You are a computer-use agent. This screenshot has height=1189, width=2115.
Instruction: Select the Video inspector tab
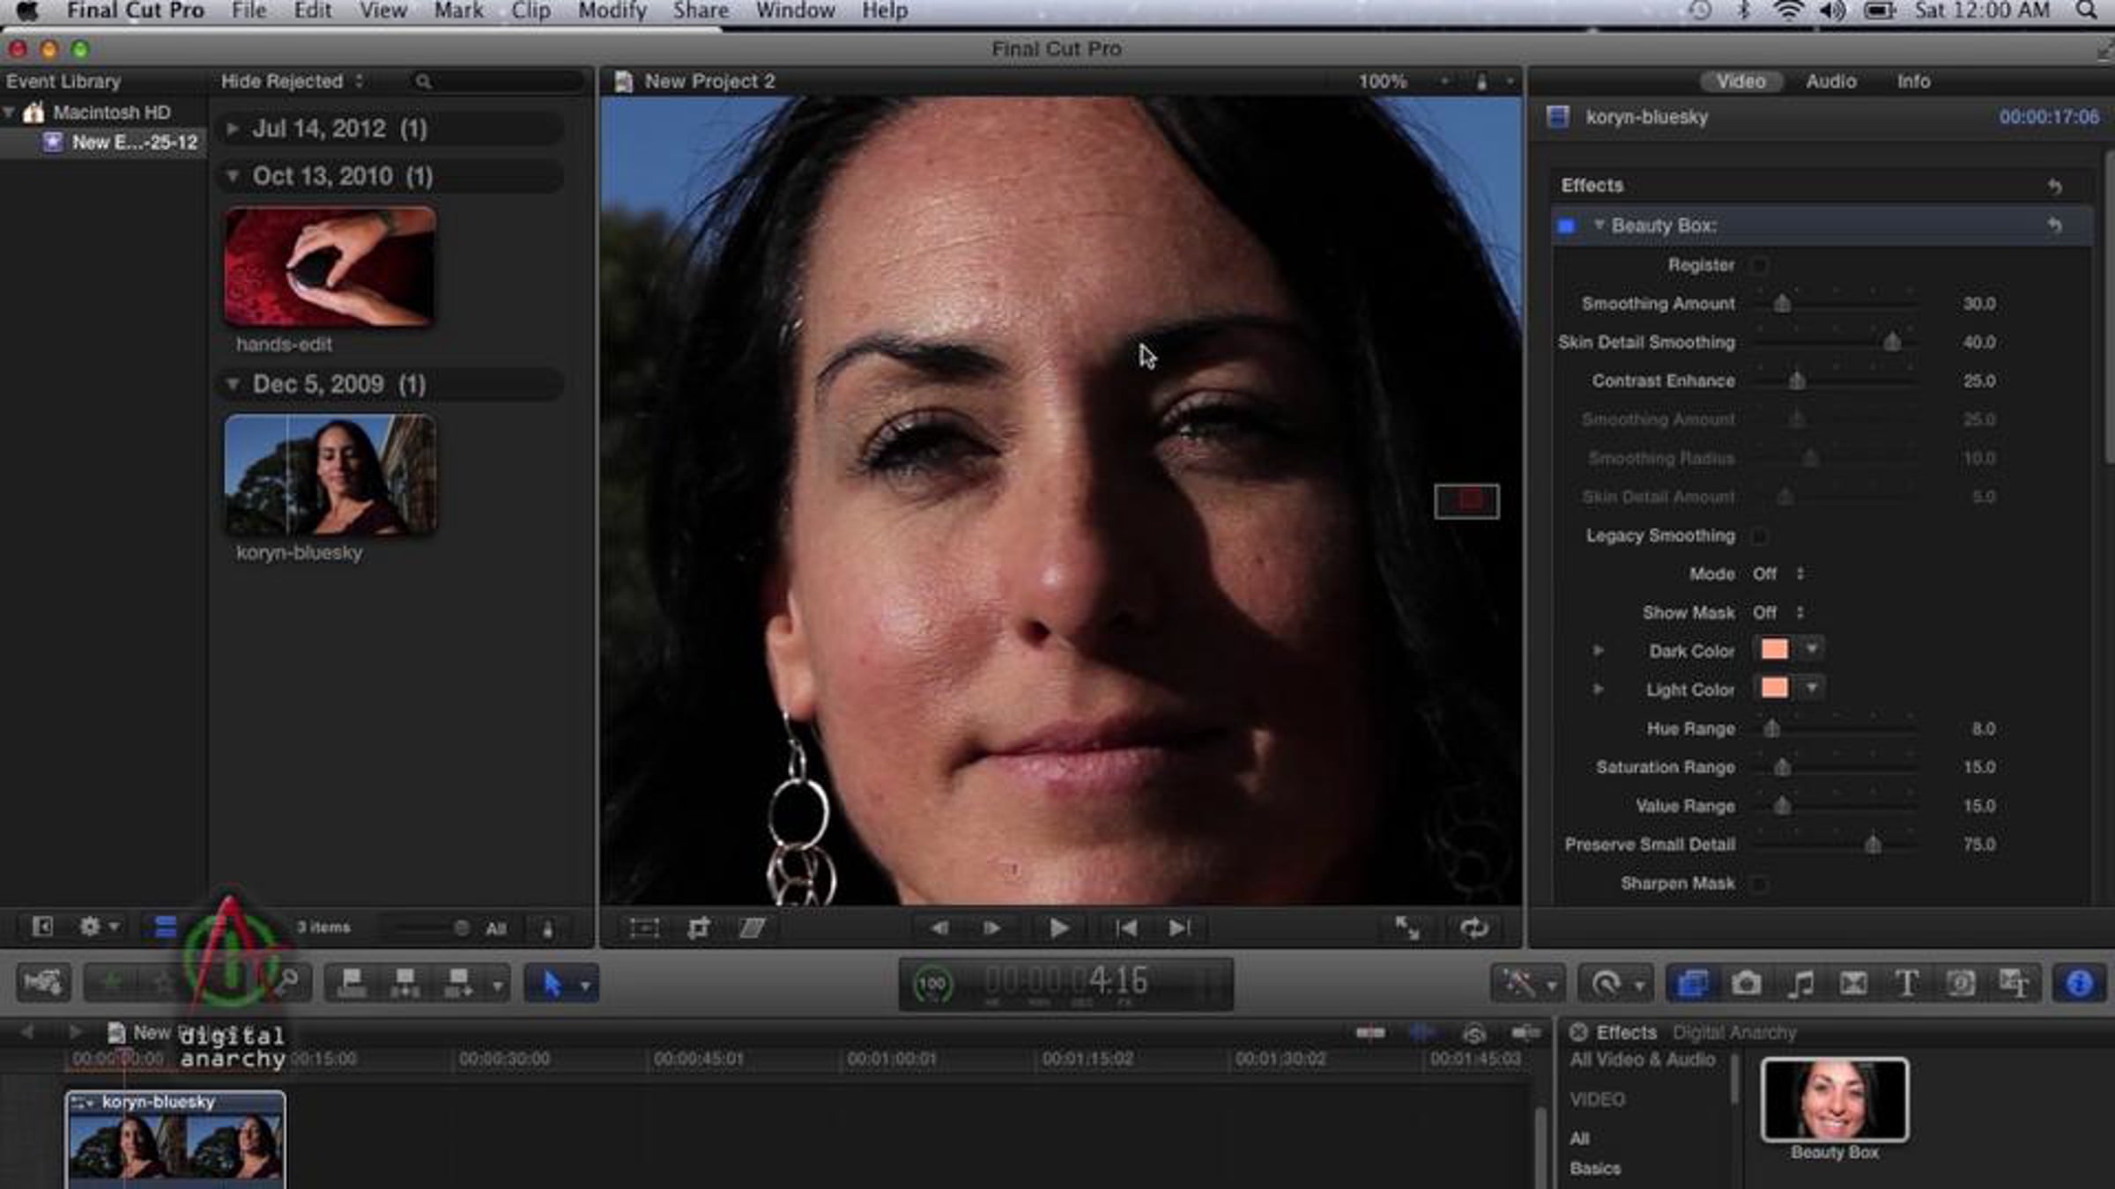[x=1740, y=81]
